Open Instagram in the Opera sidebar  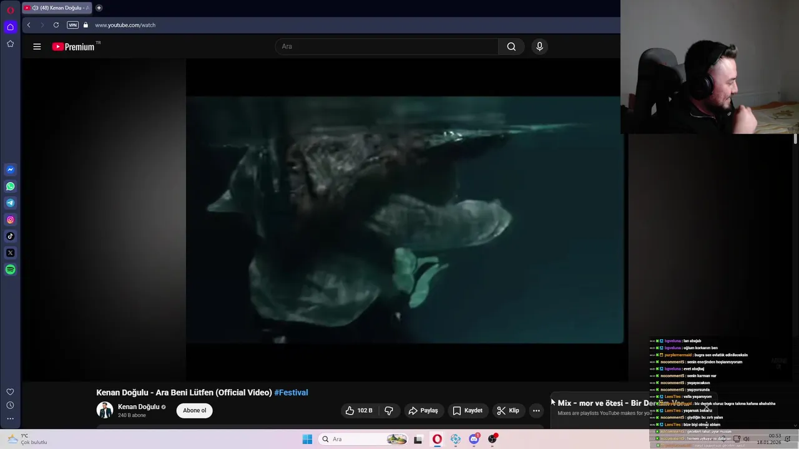tap(10, 220)
